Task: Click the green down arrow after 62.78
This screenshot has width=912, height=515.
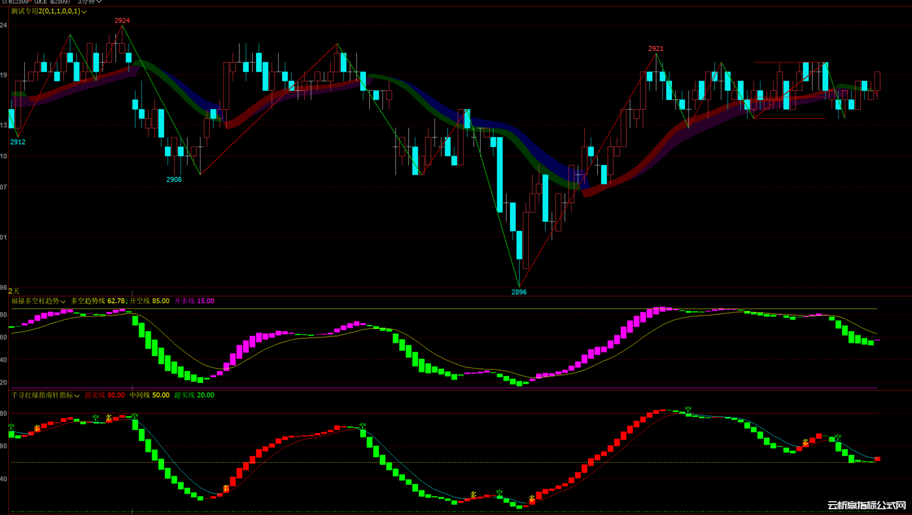Action: pos(126,301)
